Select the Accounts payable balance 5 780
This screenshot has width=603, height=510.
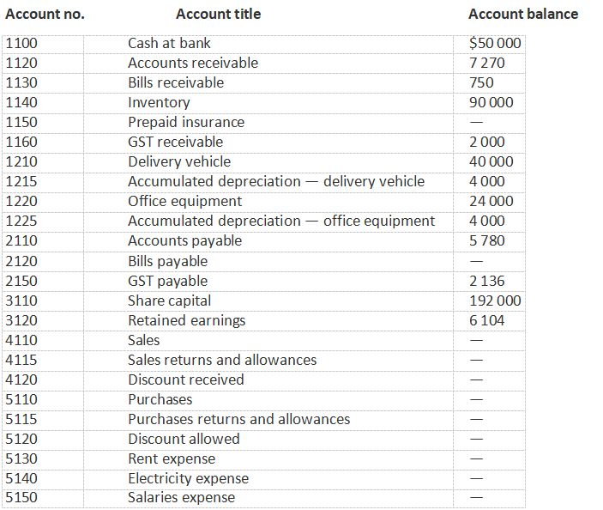tap(487, 240)
